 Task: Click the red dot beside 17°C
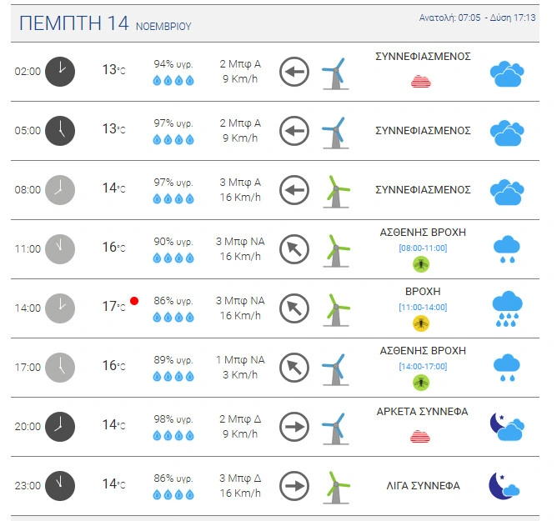pos(133,300)
